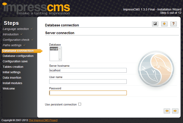Viewport: 183px width, 123px height.
Task: Select mysql in the Database list
Action: 53,49
